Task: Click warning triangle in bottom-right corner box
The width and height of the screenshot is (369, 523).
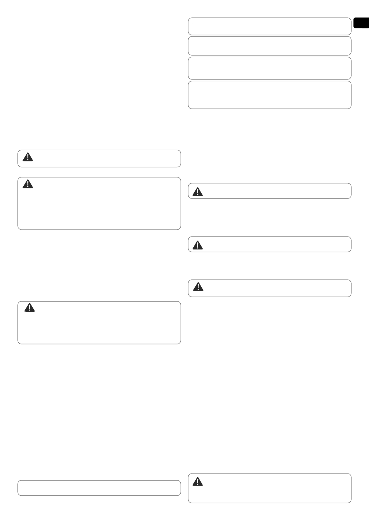Action: click(198, 481)
